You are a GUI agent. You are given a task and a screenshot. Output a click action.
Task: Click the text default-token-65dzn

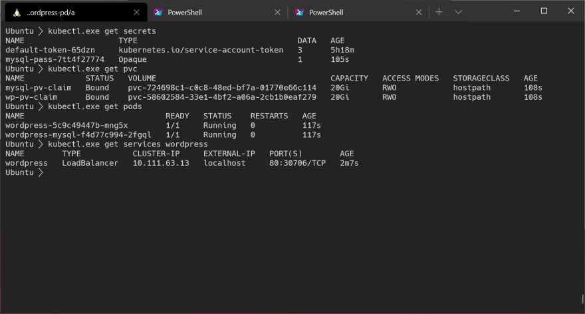pos(50,50)
